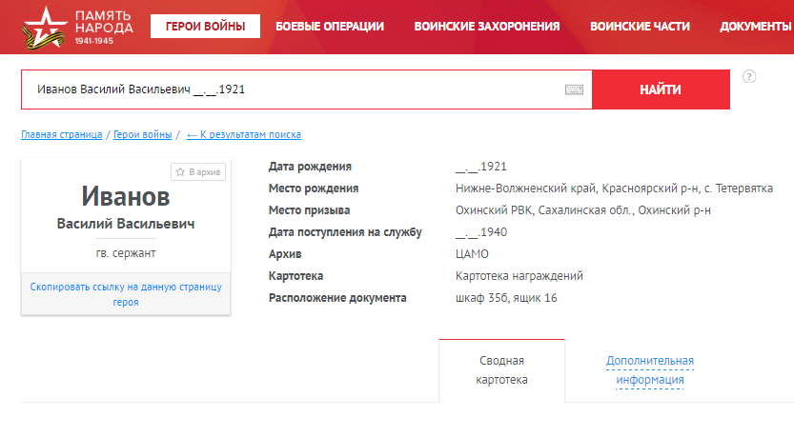
Task: Open the Боевые операции menu item
Action: click(x=330, y=27)
